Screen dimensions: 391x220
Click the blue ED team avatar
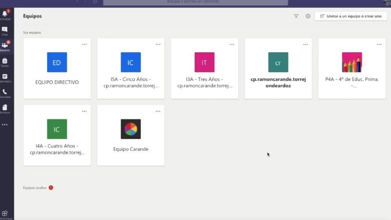57,62
